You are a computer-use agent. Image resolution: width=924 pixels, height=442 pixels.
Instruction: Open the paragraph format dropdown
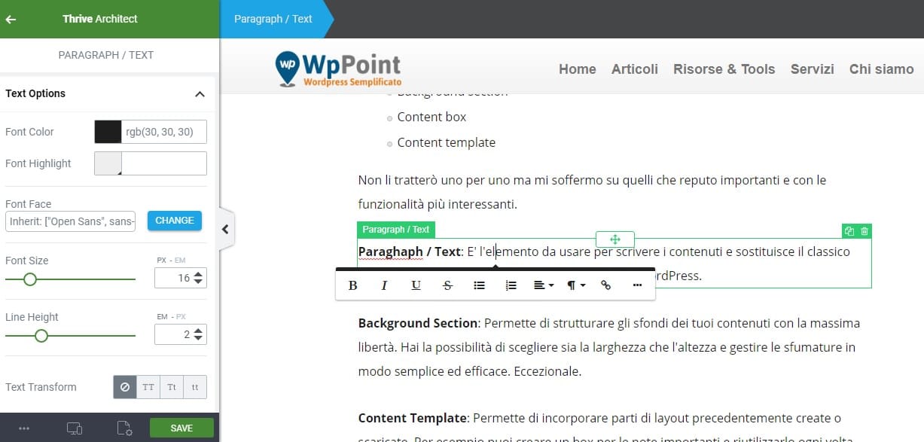(575, 285)
